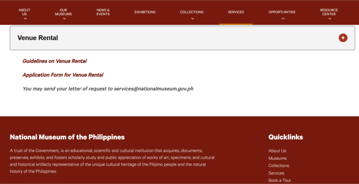Open Book a Tour footer link
The width and height of the screenshot is (359, 184).
coord(280,180)
